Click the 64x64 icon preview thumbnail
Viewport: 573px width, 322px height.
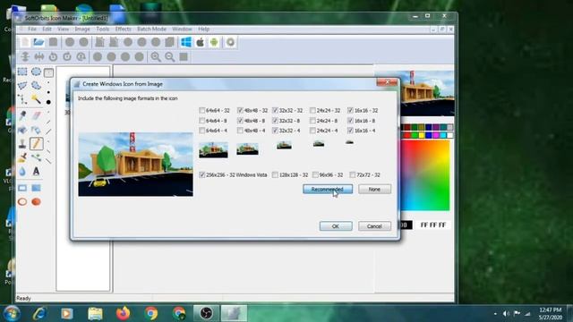coord(213,149)
